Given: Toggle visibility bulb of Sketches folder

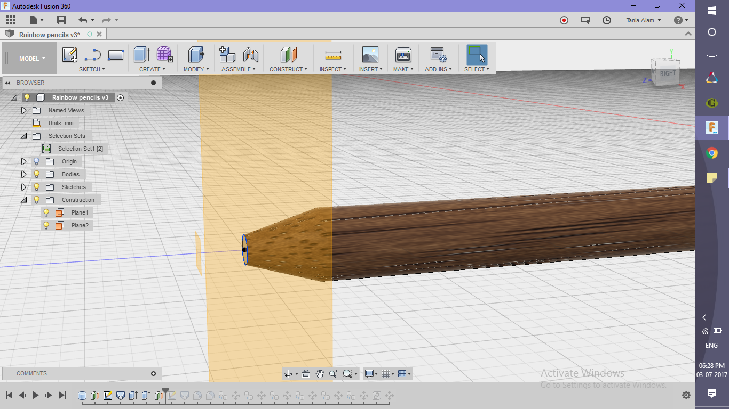Looking at the screenshot, I should pos(36,187).
